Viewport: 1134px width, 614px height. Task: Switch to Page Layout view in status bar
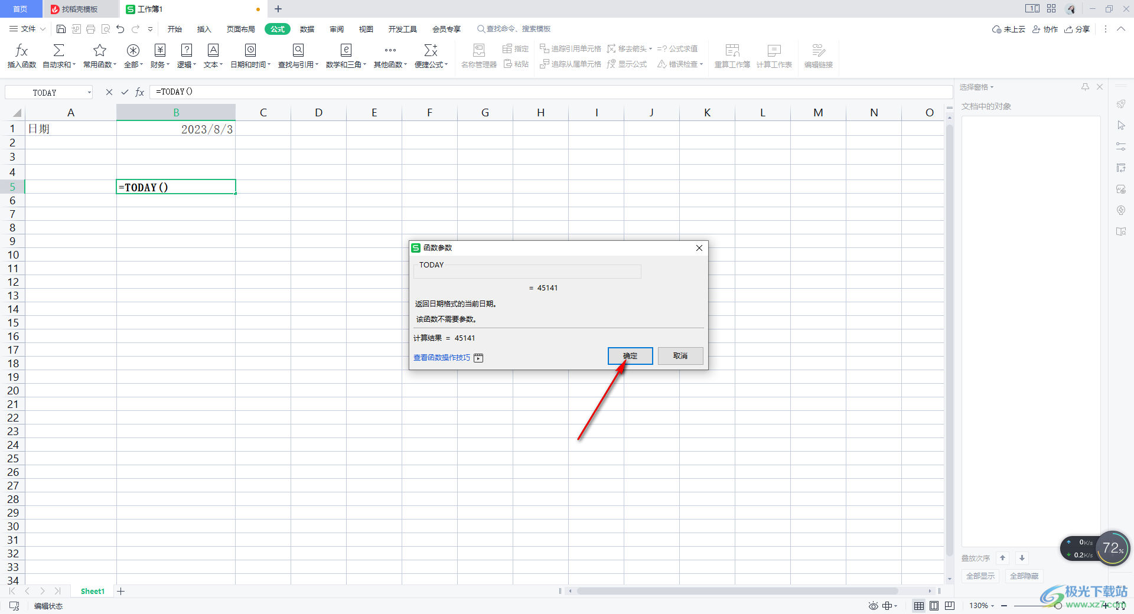tap(934, 606)
